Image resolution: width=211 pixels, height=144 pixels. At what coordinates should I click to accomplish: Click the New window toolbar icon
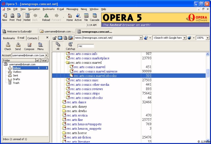(5, 17)
